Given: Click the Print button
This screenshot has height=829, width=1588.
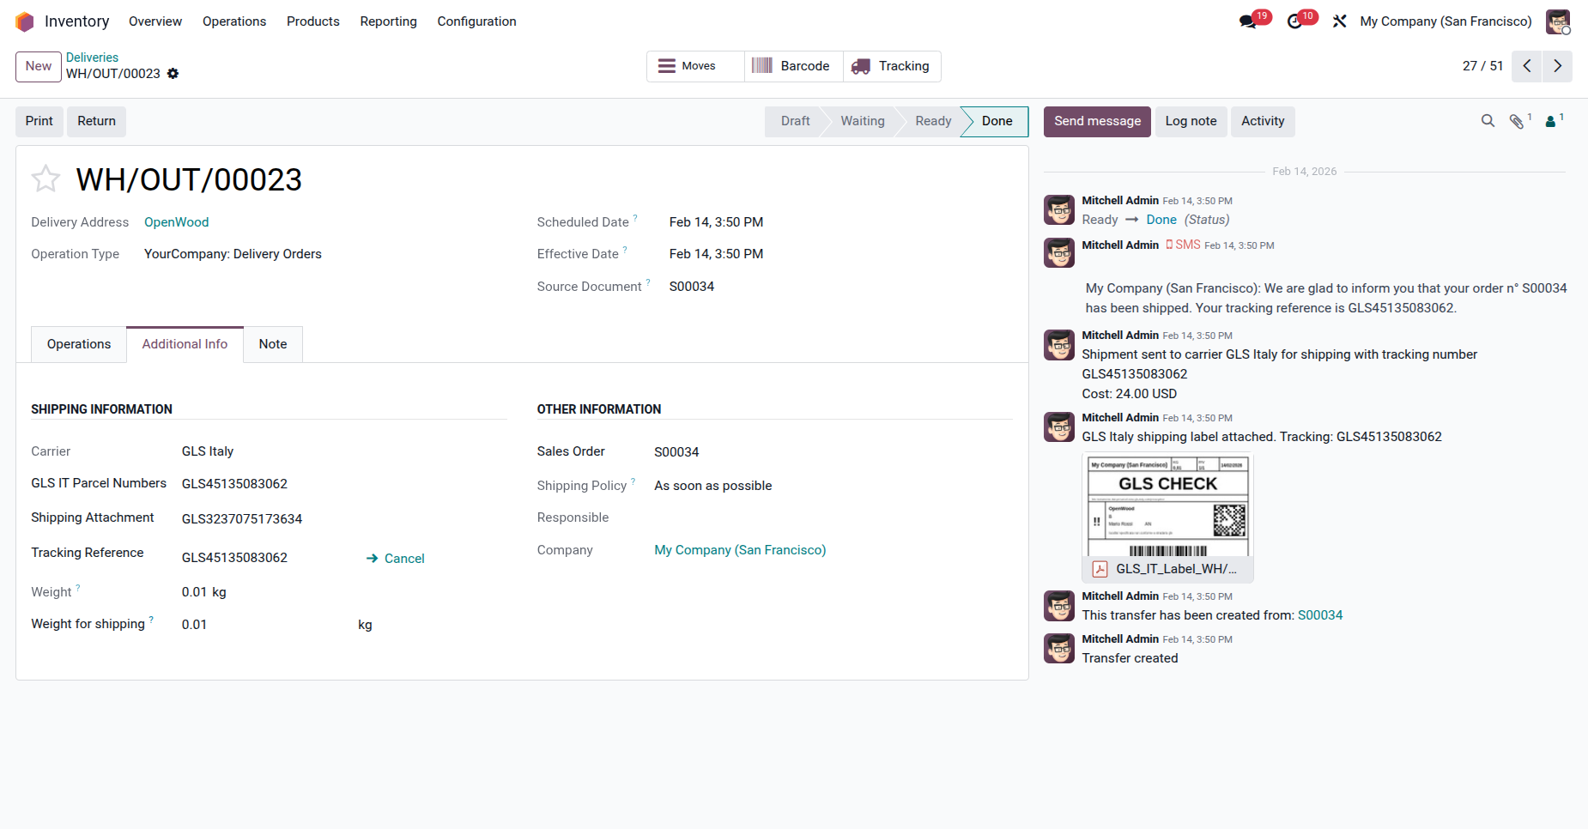Looking at the screenshot, I should pyautogui.click(x=39, y=121).
